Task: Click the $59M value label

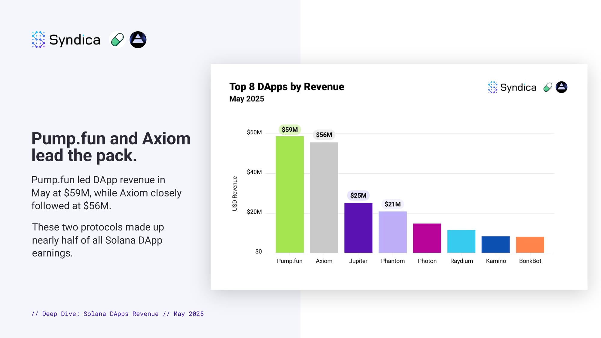Action: [x=290, y=129]
